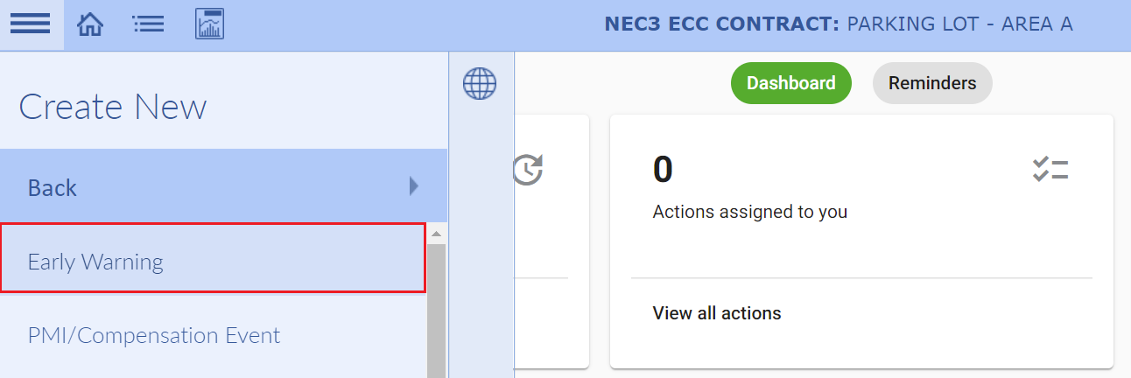This screenshot has height=378, width=1131.
Task: Click the clock history icon
Action: 528,170
